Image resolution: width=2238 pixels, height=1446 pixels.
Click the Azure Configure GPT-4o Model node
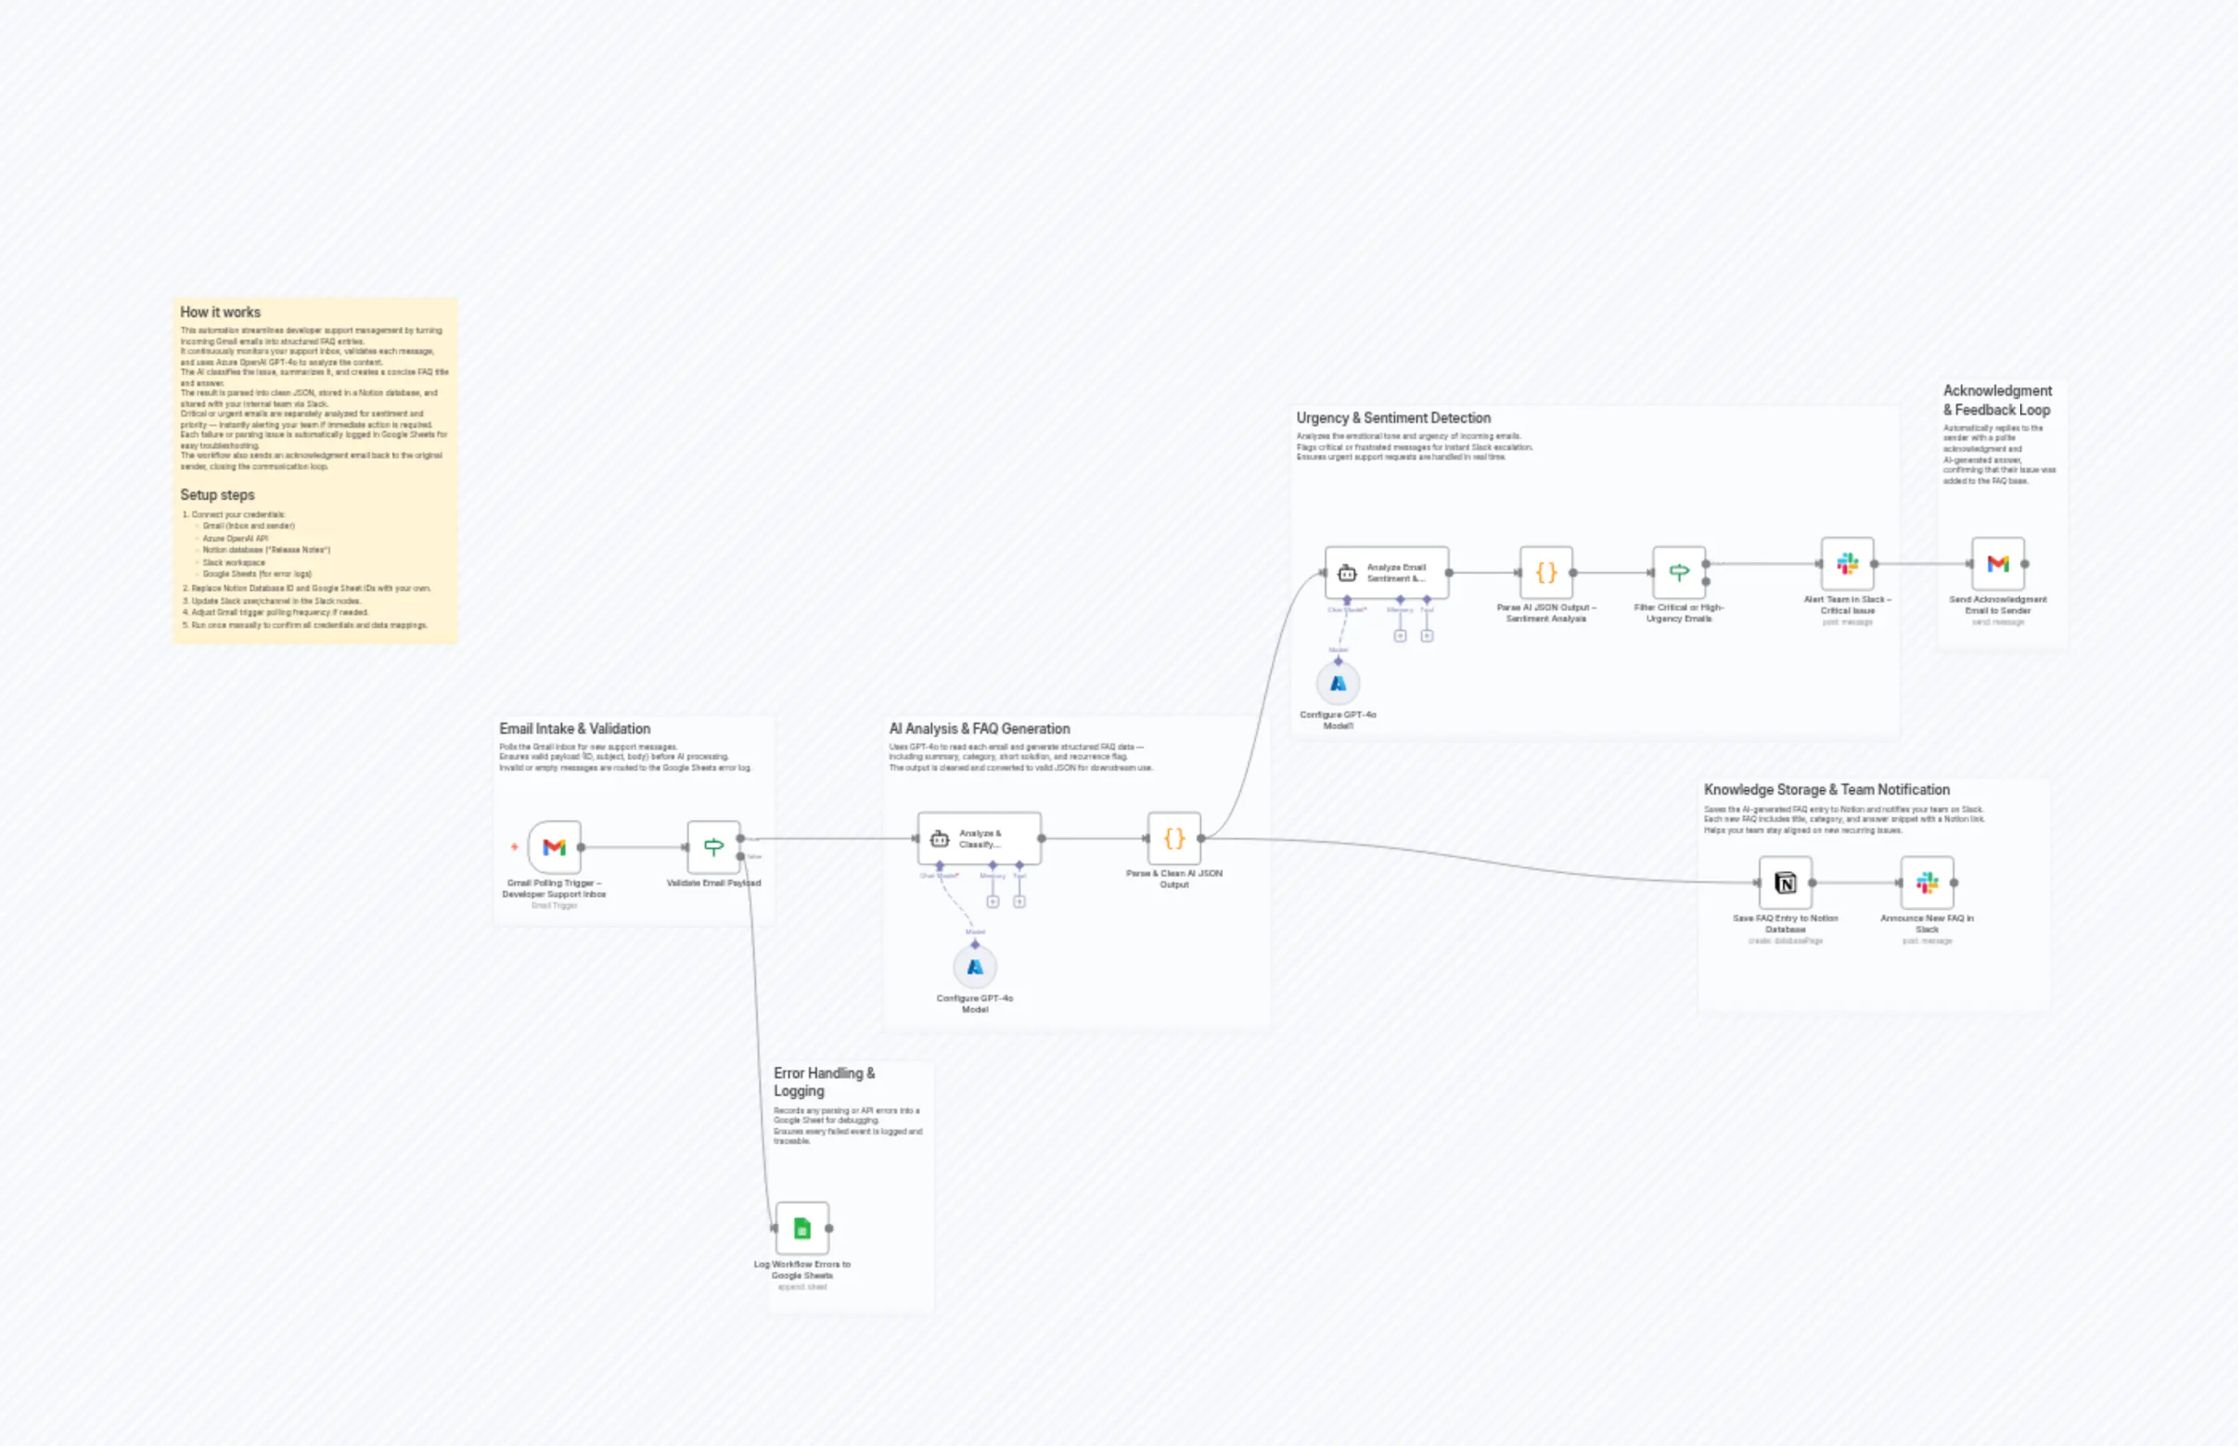(975, 965)
